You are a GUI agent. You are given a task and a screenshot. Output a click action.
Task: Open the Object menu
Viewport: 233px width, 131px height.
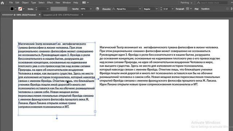[x=25, y=3]
